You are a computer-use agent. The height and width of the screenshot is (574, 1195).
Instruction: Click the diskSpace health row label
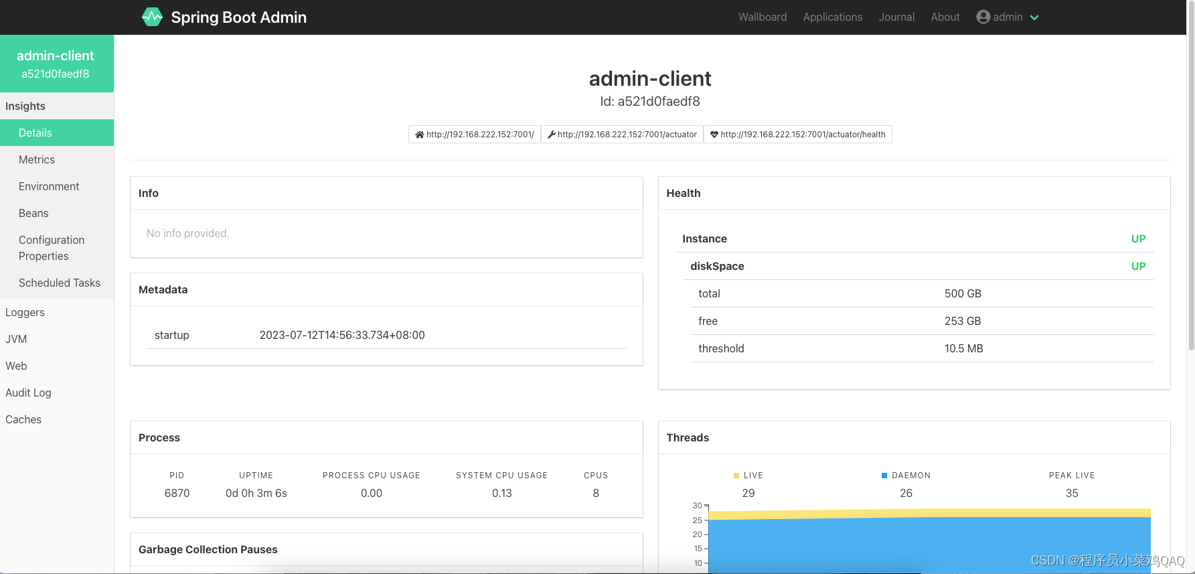tap(717, 266)
